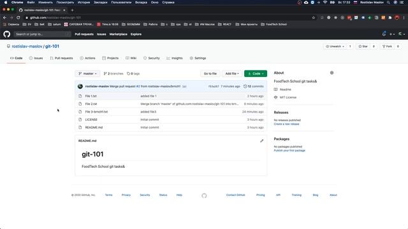Open the Unwatch dropdown
408x229 pixels.
pyautogui.click(x=335, y=46)
